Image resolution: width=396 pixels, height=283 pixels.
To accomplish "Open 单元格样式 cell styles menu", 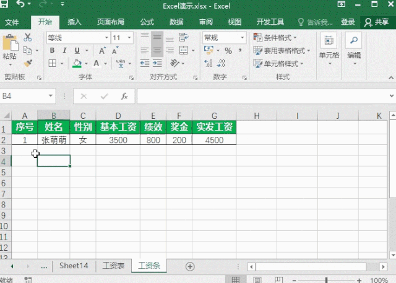I will (x=278, y=63).
